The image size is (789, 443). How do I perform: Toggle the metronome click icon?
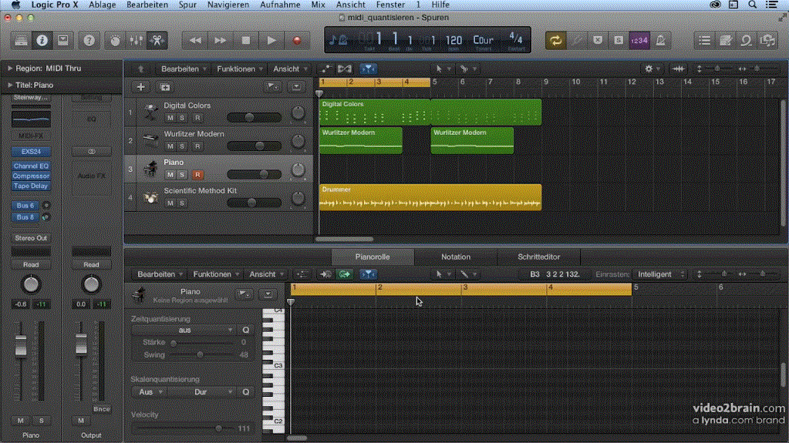click(x=661, y=40)
